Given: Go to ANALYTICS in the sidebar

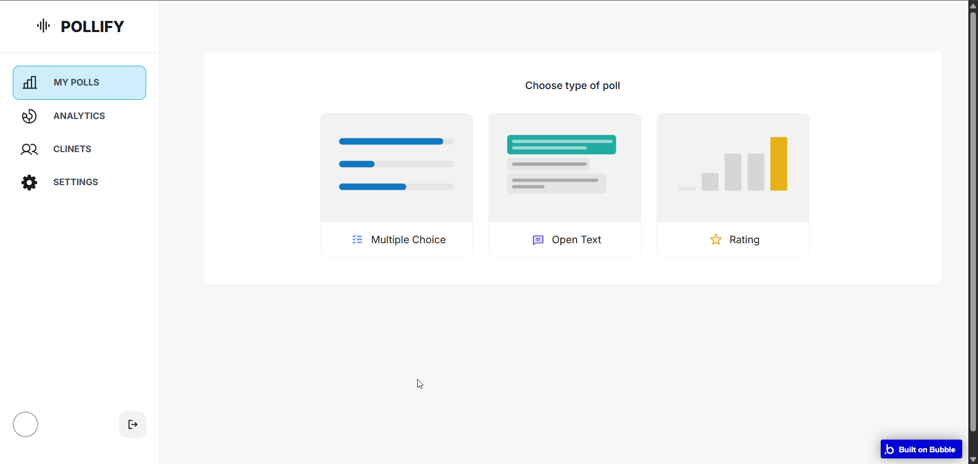Looking at the screenshot, I should [79, 116].
